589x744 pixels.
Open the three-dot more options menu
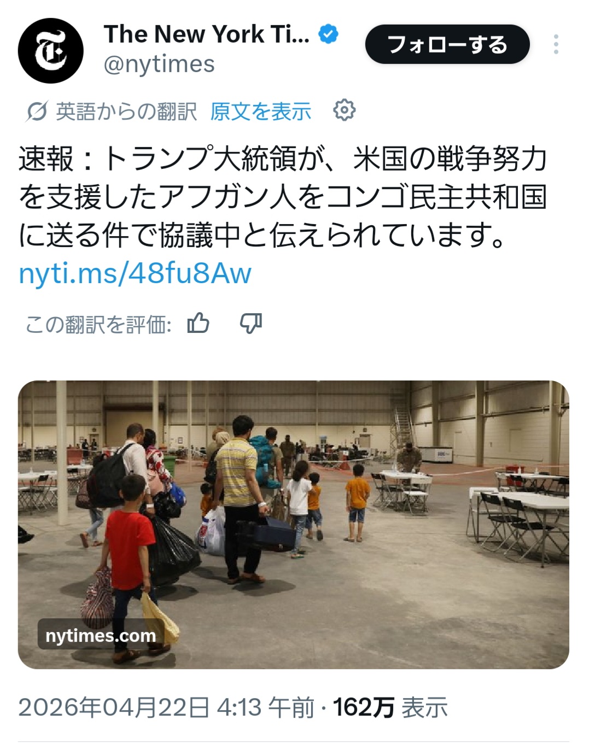[x=556, y=44]
